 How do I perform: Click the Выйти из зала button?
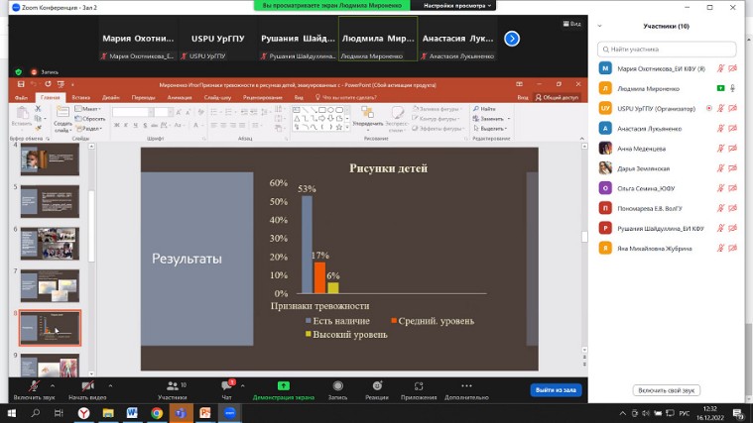click(556, 389)
